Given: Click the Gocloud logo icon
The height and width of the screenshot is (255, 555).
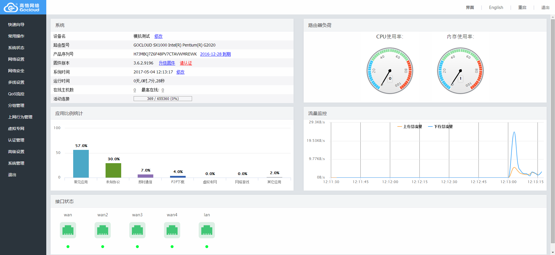Looking at the screenshot, I should pos(11,8).
